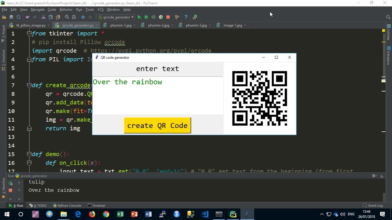Start debugging with the bug icon
Image resolution: width=392 pixels, height=220 pixels.
[x=146, y=17]
